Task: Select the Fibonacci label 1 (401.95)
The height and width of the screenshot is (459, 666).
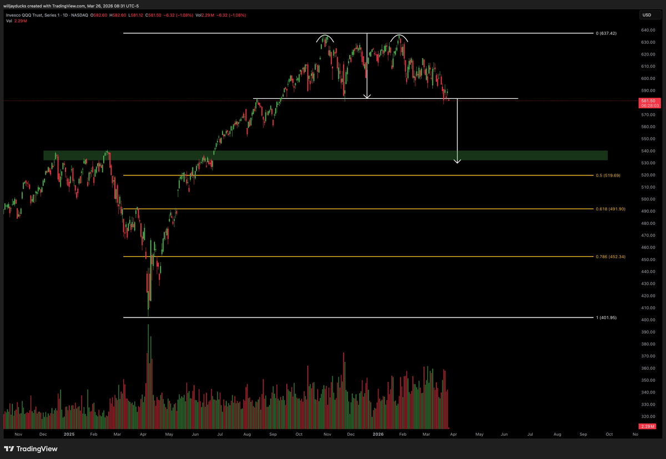Action: pyautogui.click(x=606, y=317)
